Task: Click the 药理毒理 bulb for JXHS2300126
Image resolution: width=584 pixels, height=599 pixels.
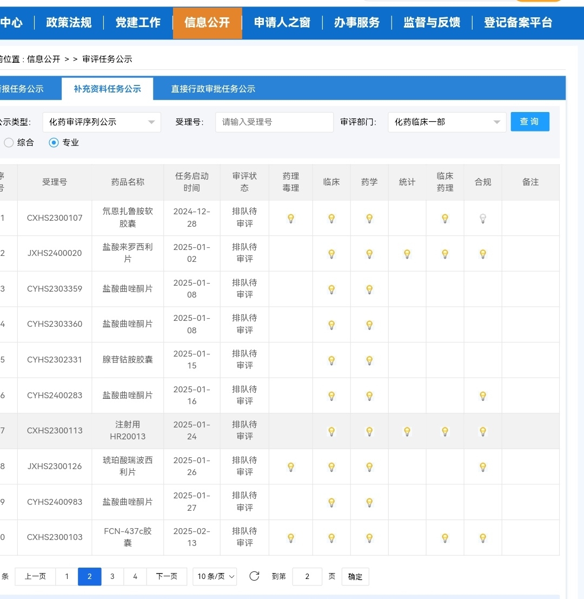Action: point(290,466)
